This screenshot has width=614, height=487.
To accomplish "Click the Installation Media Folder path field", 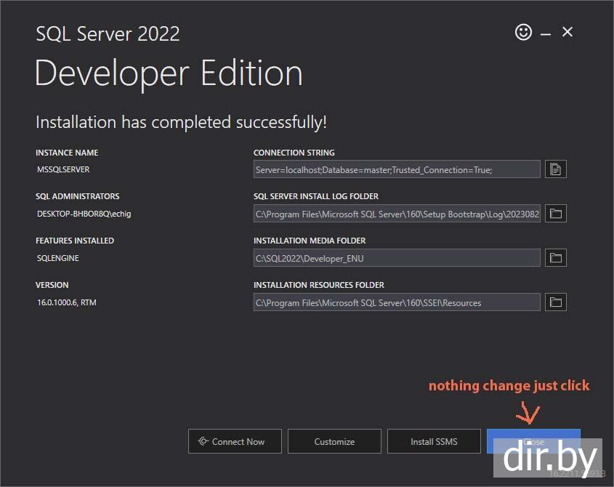I will pos(397,258).
